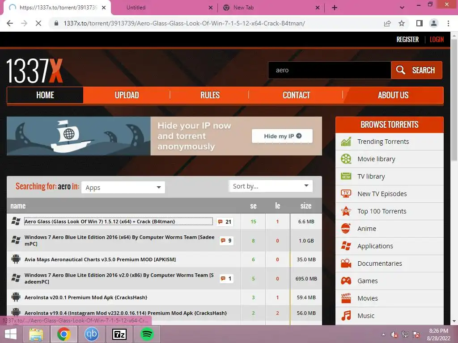Click the Trending Torrents chart icon
Image resolution: width=458 pixels, height=343 pixels.
click(346, 142)
